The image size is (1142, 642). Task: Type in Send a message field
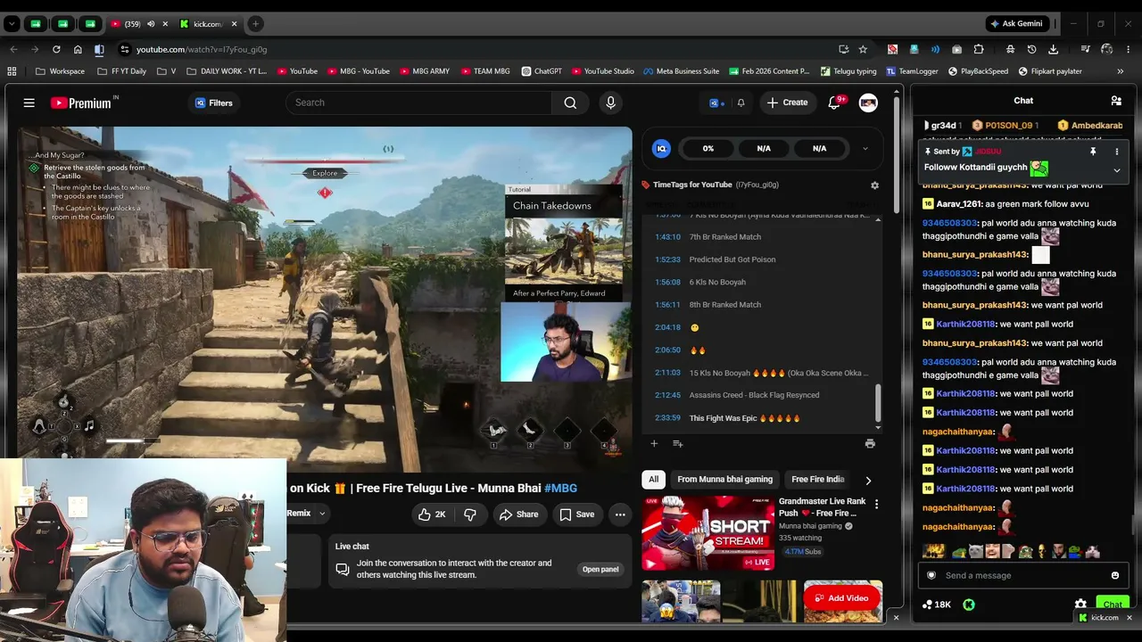click(x=1022, y=575)
